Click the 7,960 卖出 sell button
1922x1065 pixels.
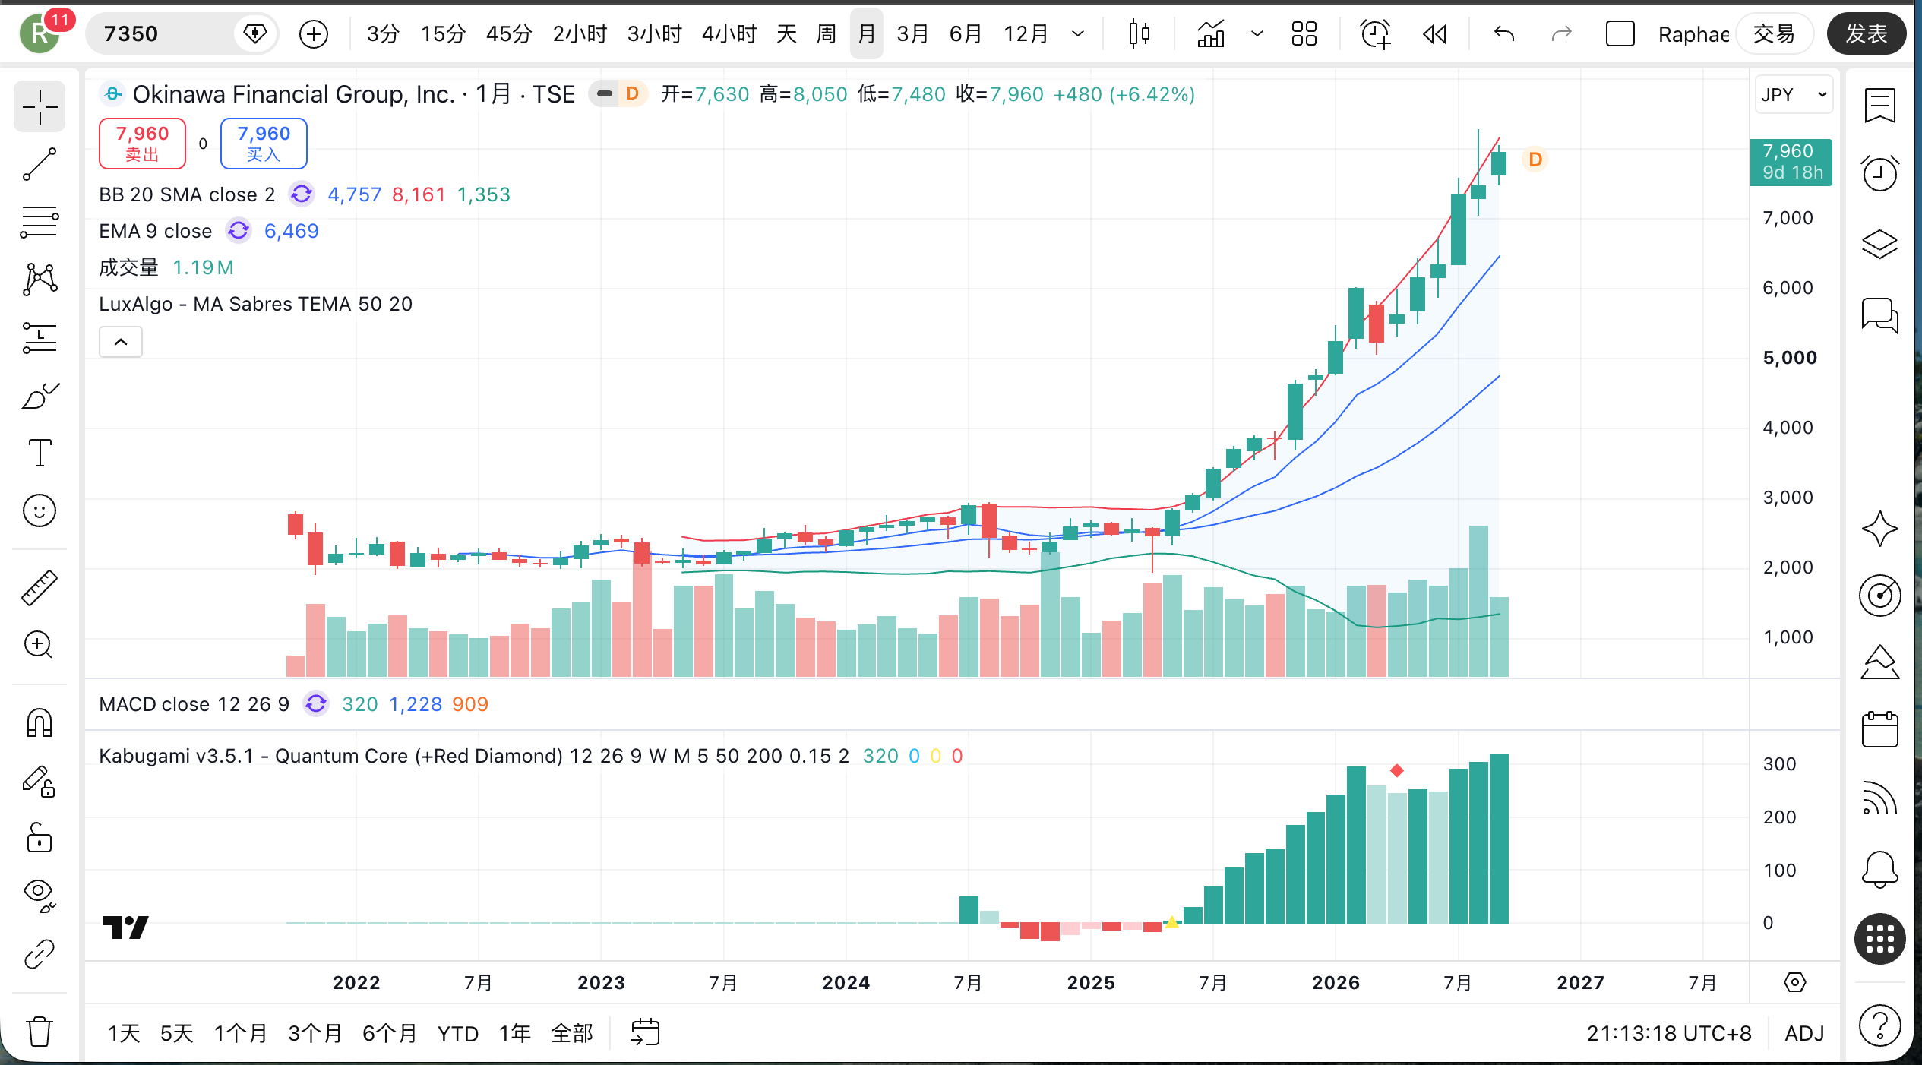pos(142,143)
